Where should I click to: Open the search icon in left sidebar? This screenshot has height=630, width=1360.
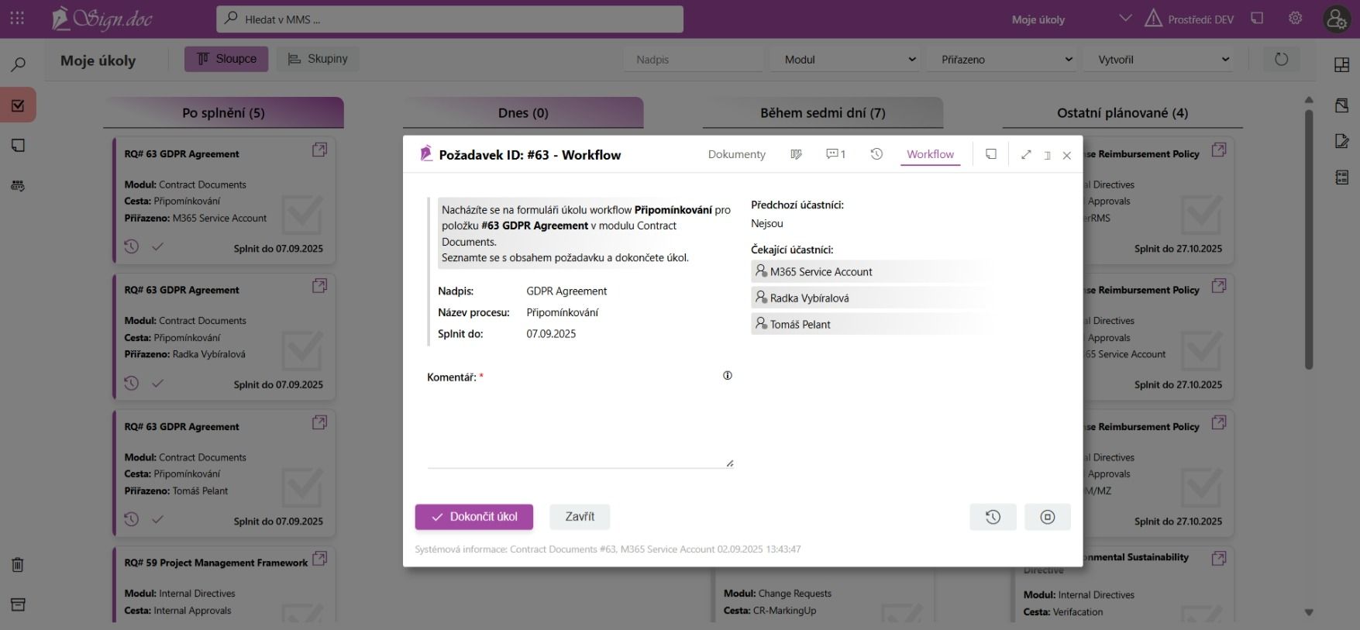[x=18, y=64]
